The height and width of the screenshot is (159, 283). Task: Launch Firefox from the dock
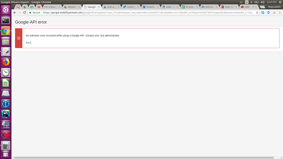[6, 62]
